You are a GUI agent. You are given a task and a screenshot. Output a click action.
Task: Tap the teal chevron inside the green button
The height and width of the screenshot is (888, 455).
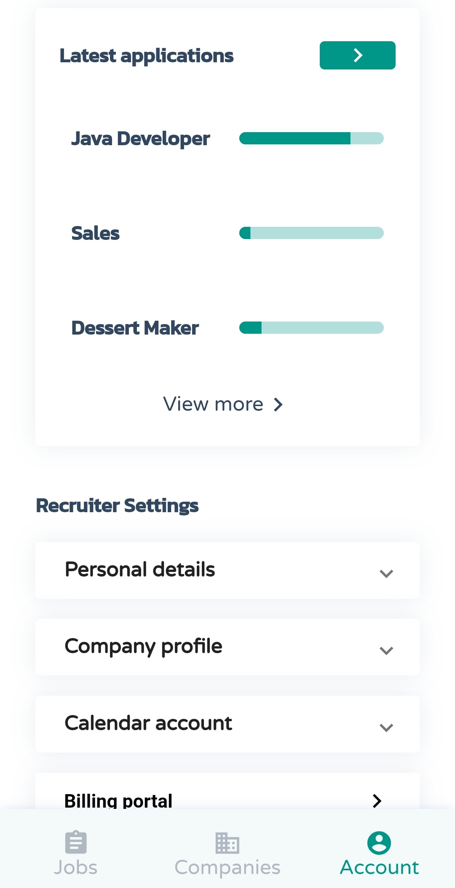coord(357,55)
